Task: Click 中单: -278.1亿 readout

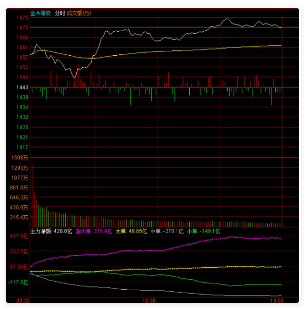Action: (167, 231)
